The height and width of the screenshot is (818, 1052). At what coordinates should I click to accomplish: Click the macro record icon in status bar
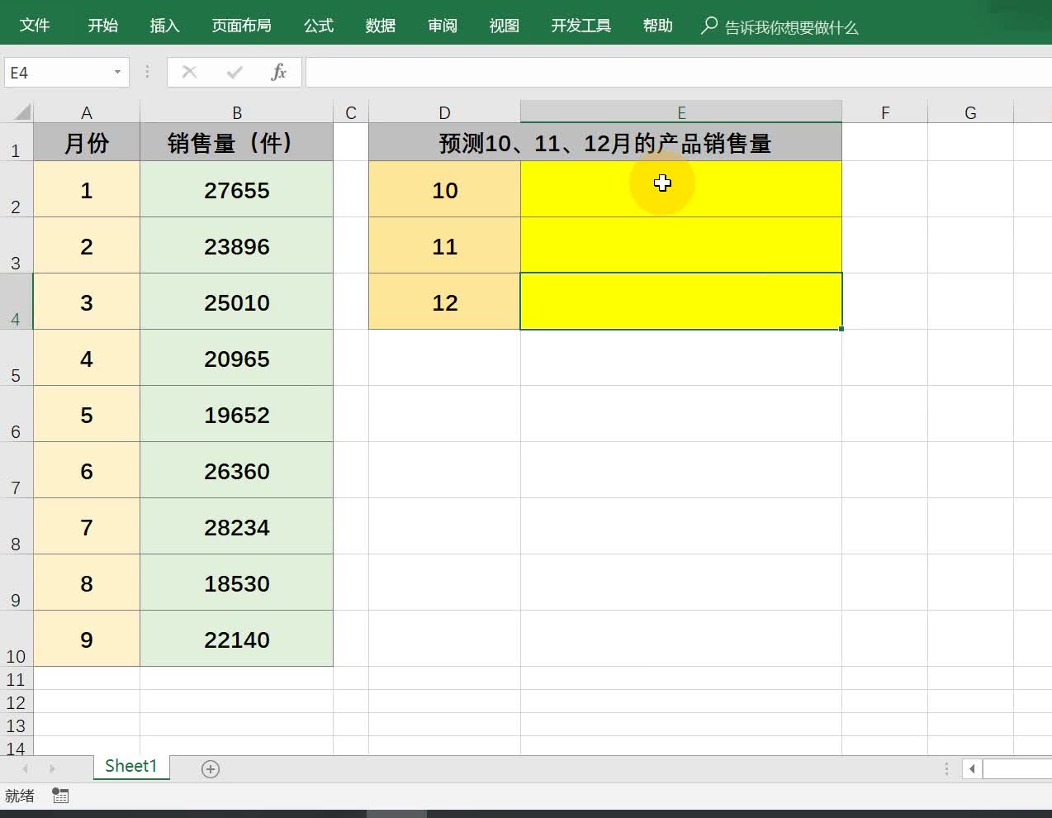coord(59,795)
